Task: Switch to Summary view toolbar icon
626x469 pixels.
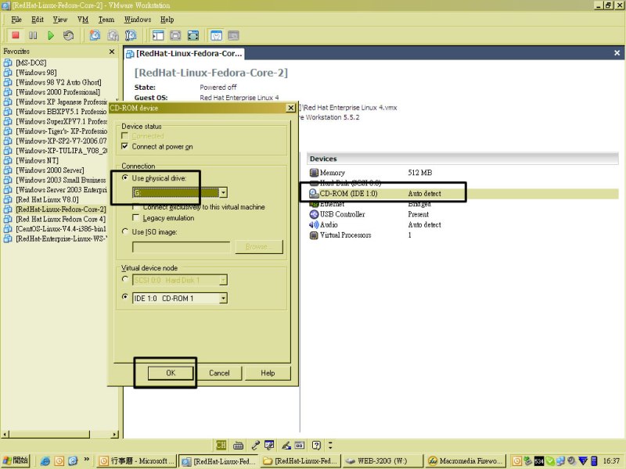Action: 216,35
